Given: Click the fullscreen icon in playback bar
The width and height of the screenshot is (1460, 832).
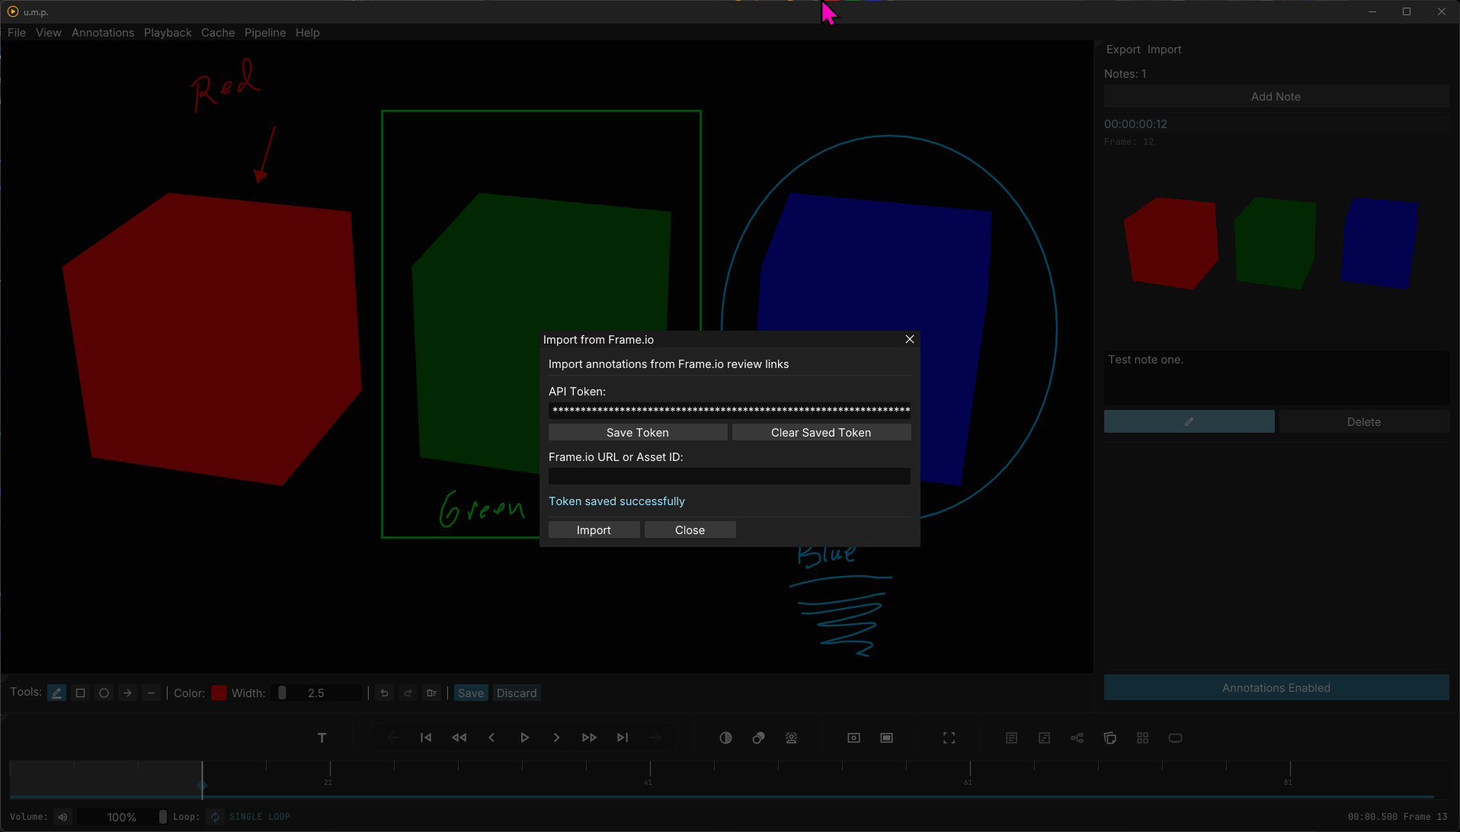Looking at the screenshot, I should pos(949,738).
